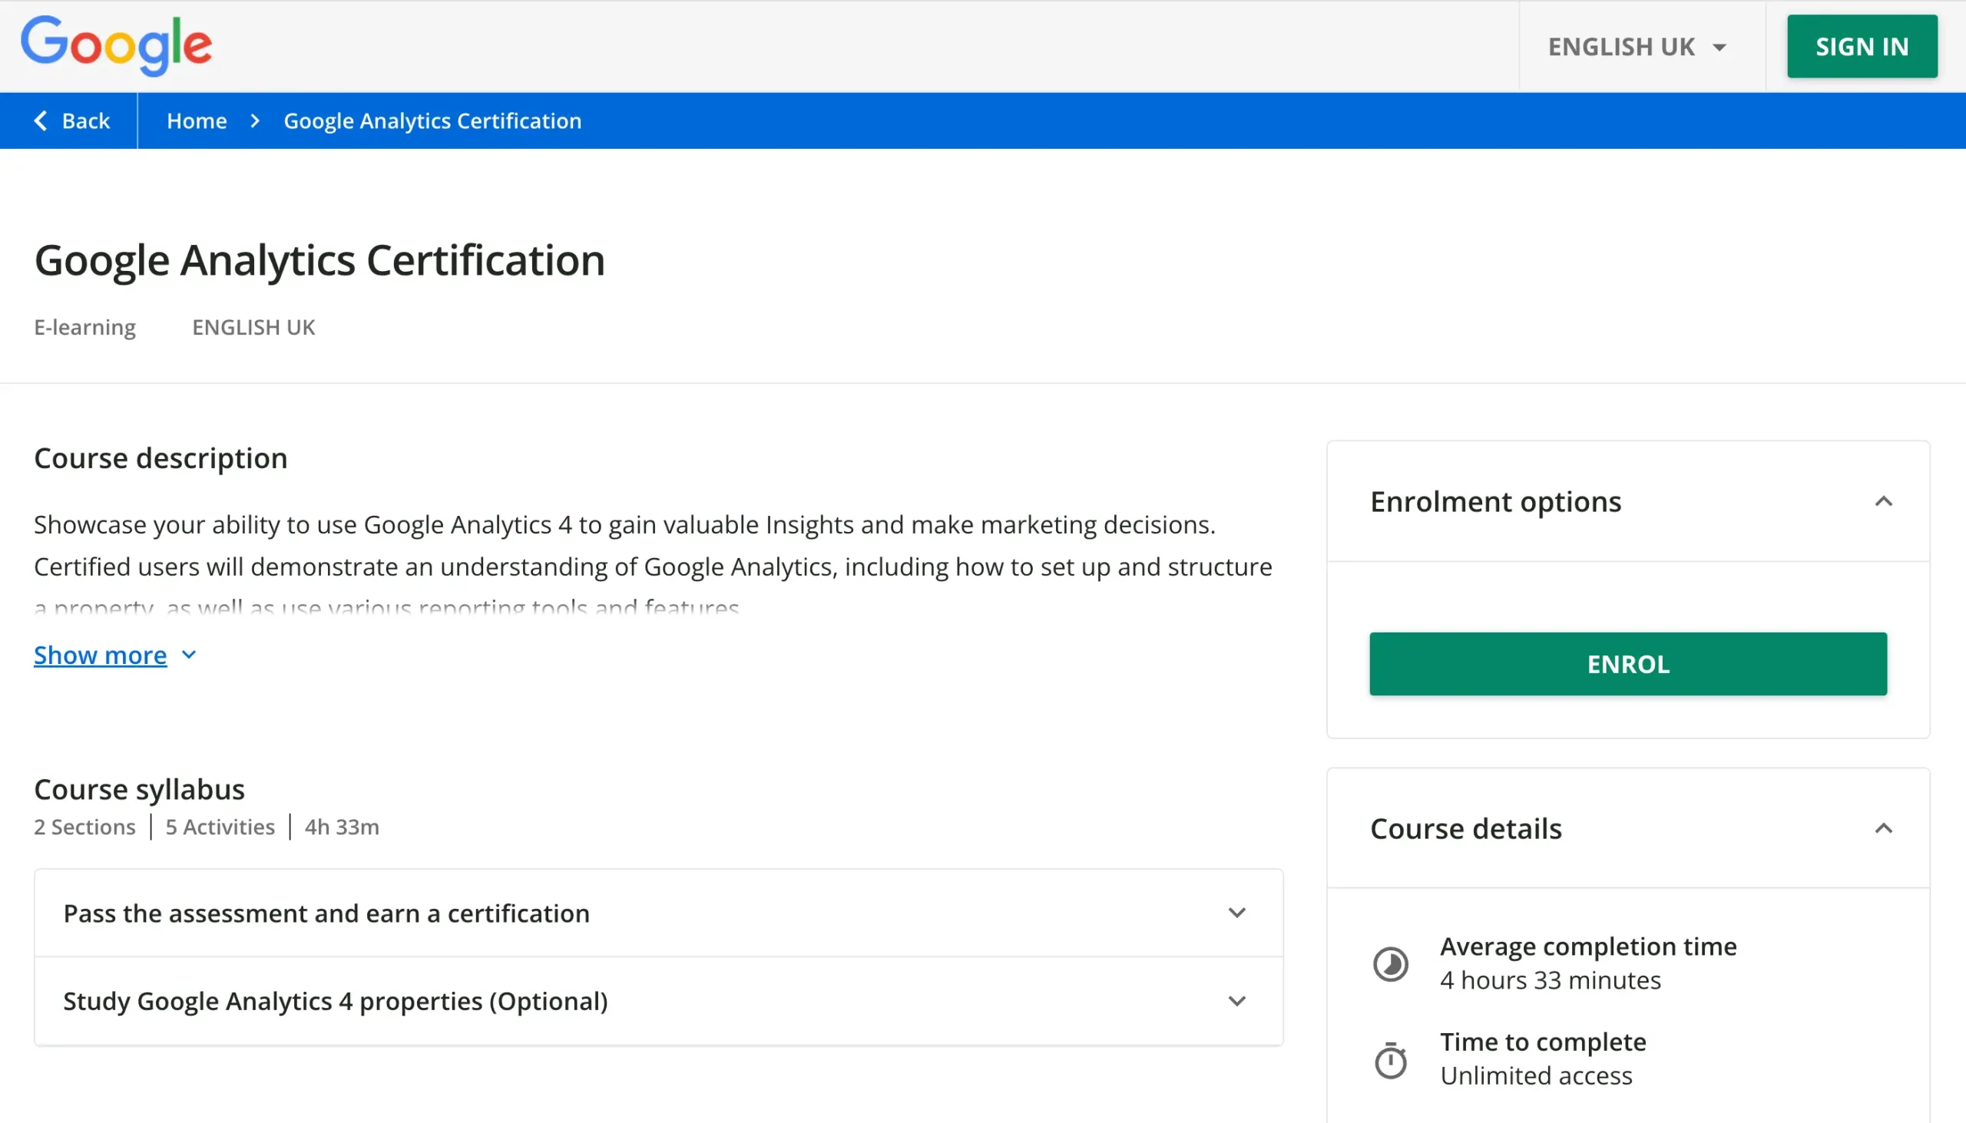Click the Show more link
The image size is (1966, 1123).
pyautogui.click(x=101, y=655)
